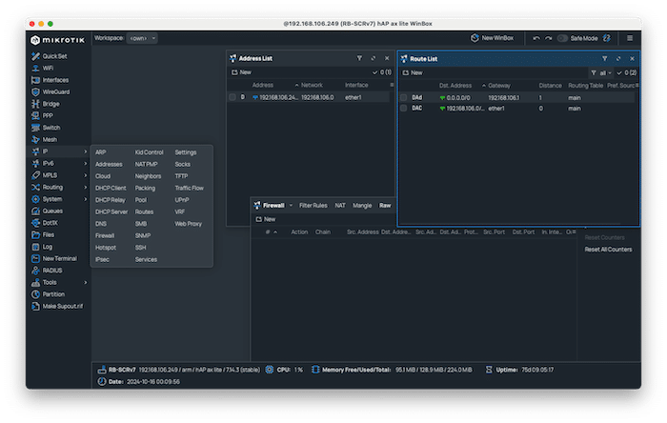The height and width of the screenshot is (423, 667).
Task: Expand the IPv6 submenu
Action: pos(85,163)
